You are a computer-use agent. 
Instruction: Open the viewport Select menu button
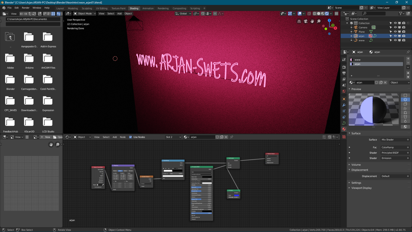click(111, 14)
